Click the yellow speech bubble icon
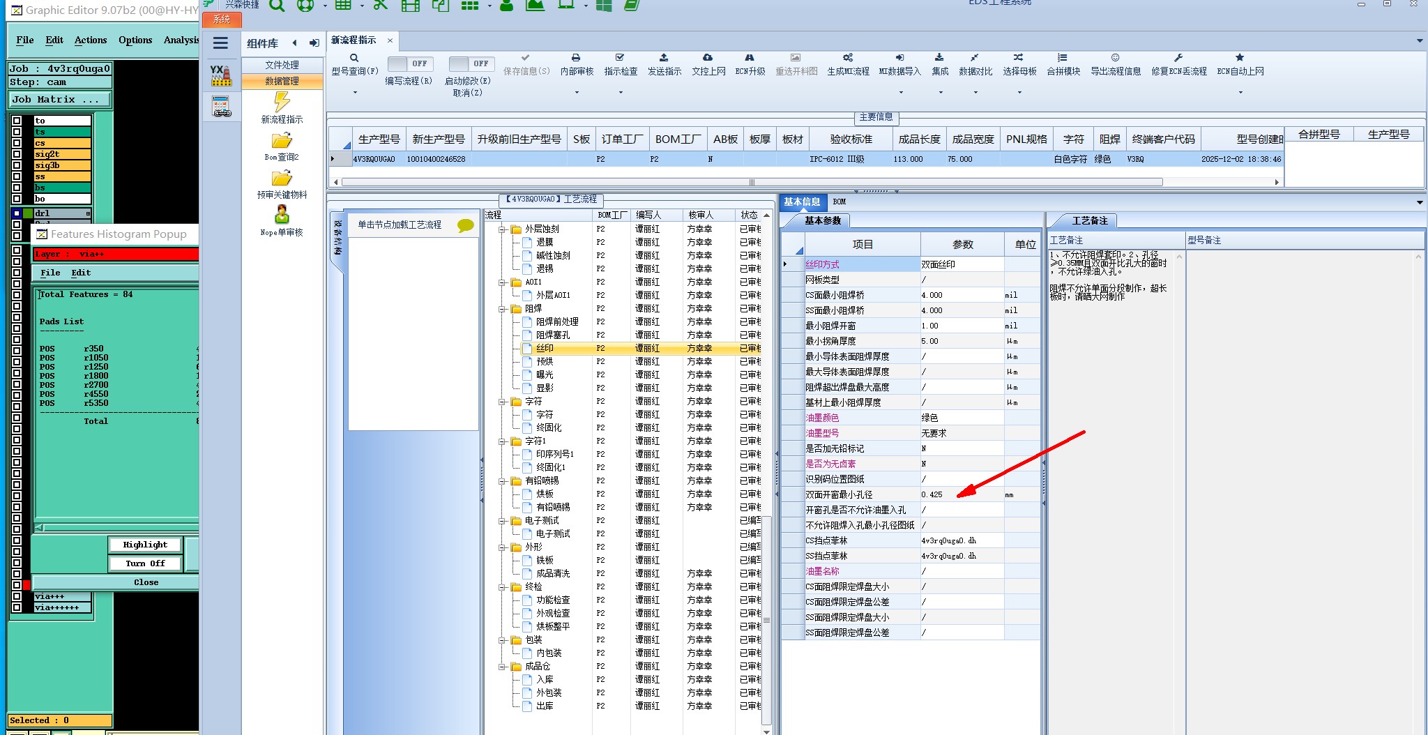 click(465, 225)
